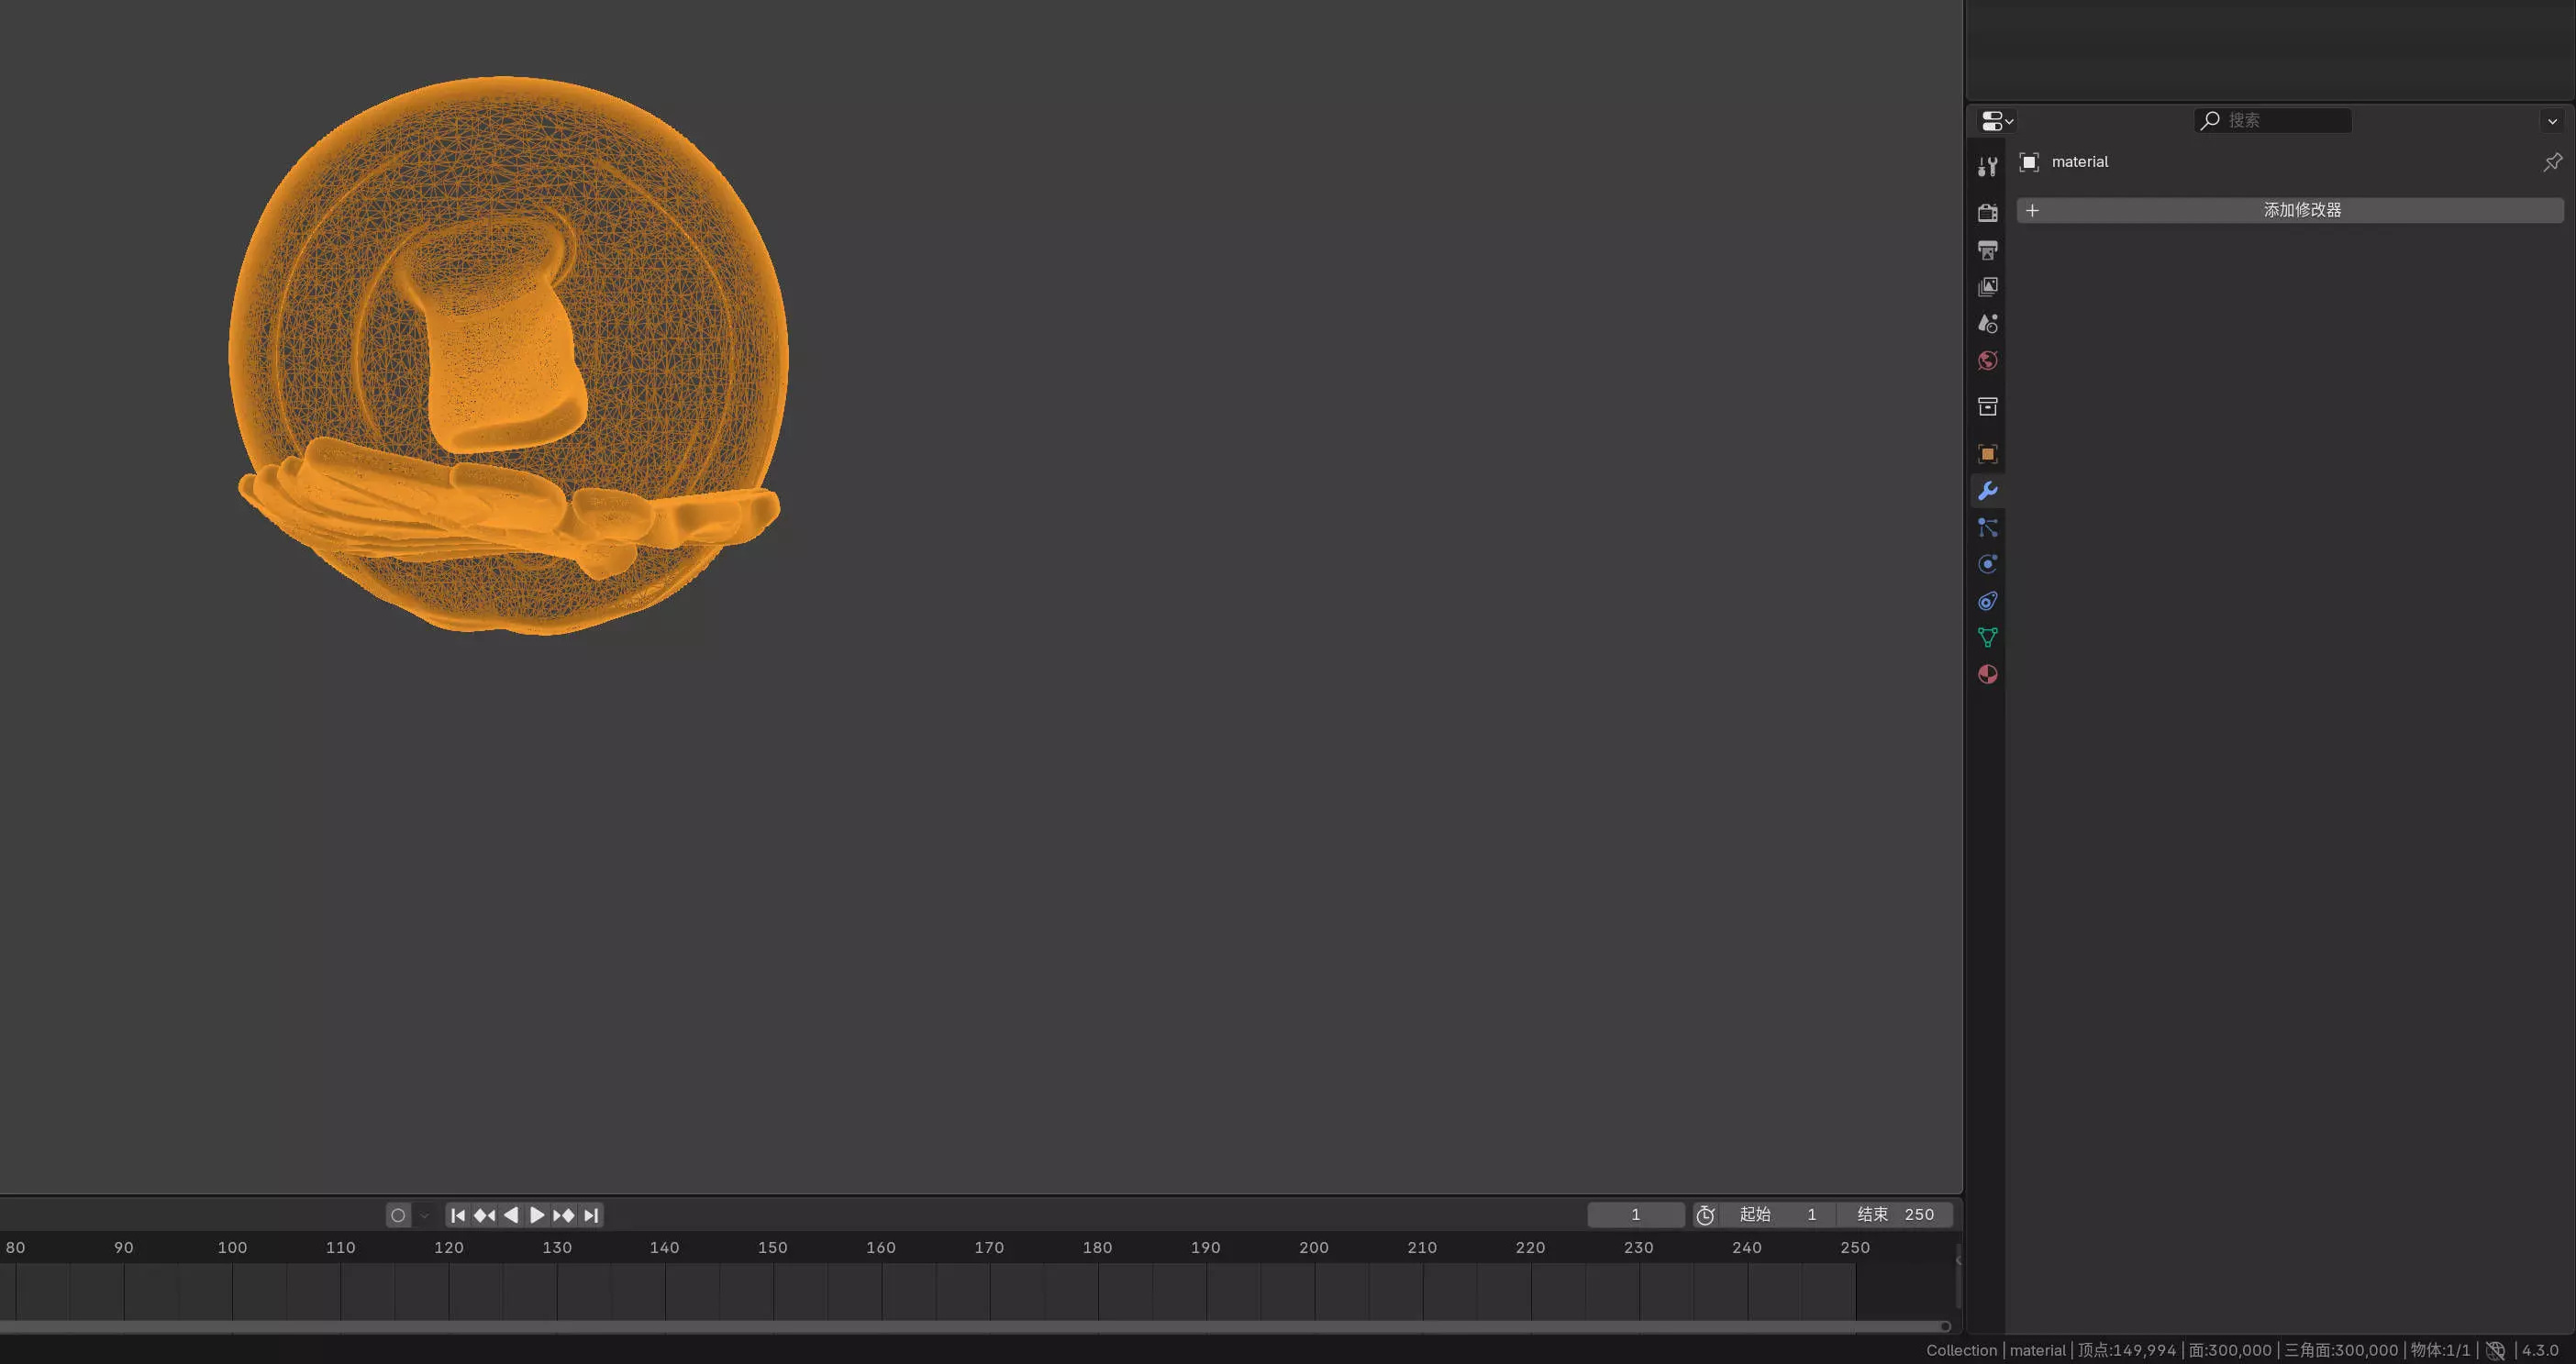Open the Object properties tab
The height and width of the screenshot is (1364, 2576).
[1987, 454]
